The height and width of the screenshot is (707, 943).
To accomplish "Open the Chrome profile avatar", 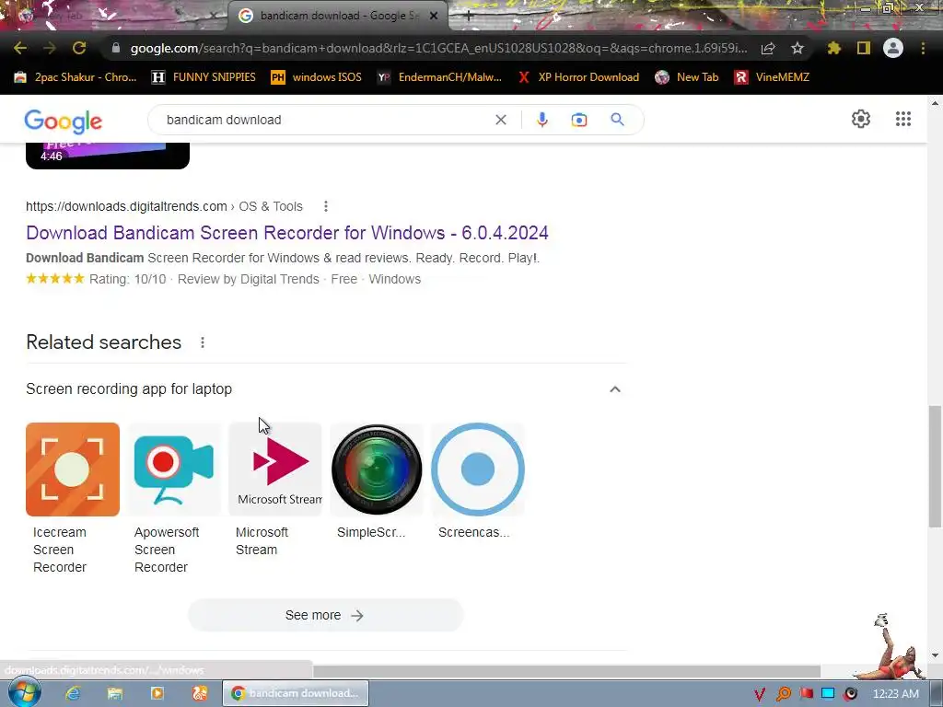I will 893,48.
